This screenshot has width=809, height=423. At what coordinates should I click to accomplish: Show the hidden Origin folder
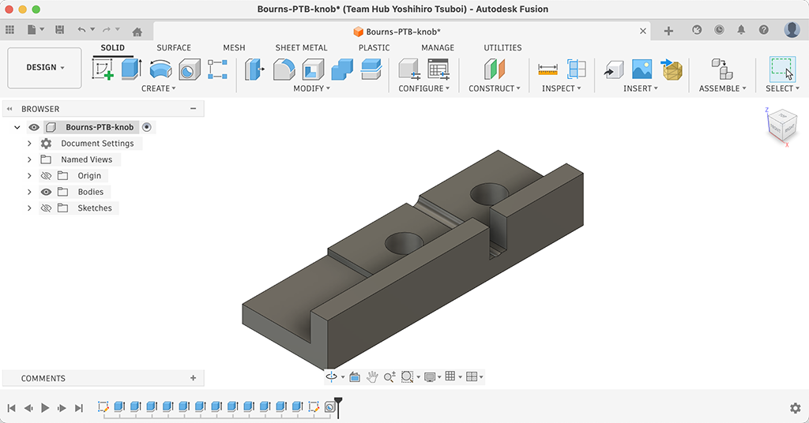point(46,176)
